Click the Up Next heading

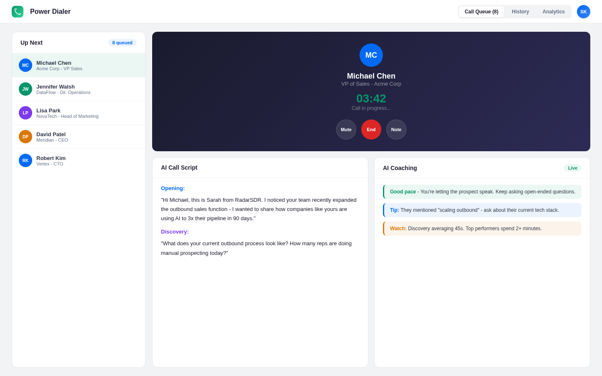click(x=31, y=43)
